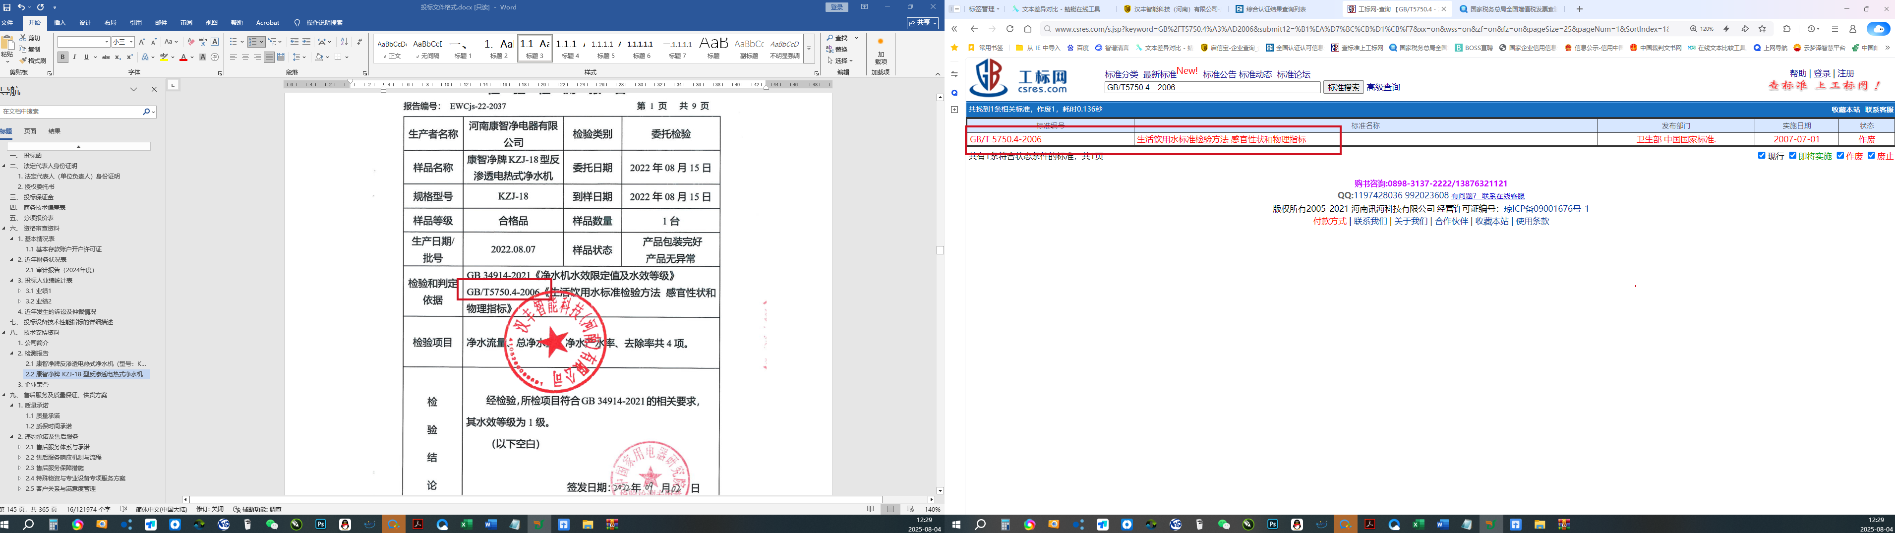The image size is (1895, 533).
Task: Open the GB/T 5750.4-2006 result link
Action: tap(1006, 139)
